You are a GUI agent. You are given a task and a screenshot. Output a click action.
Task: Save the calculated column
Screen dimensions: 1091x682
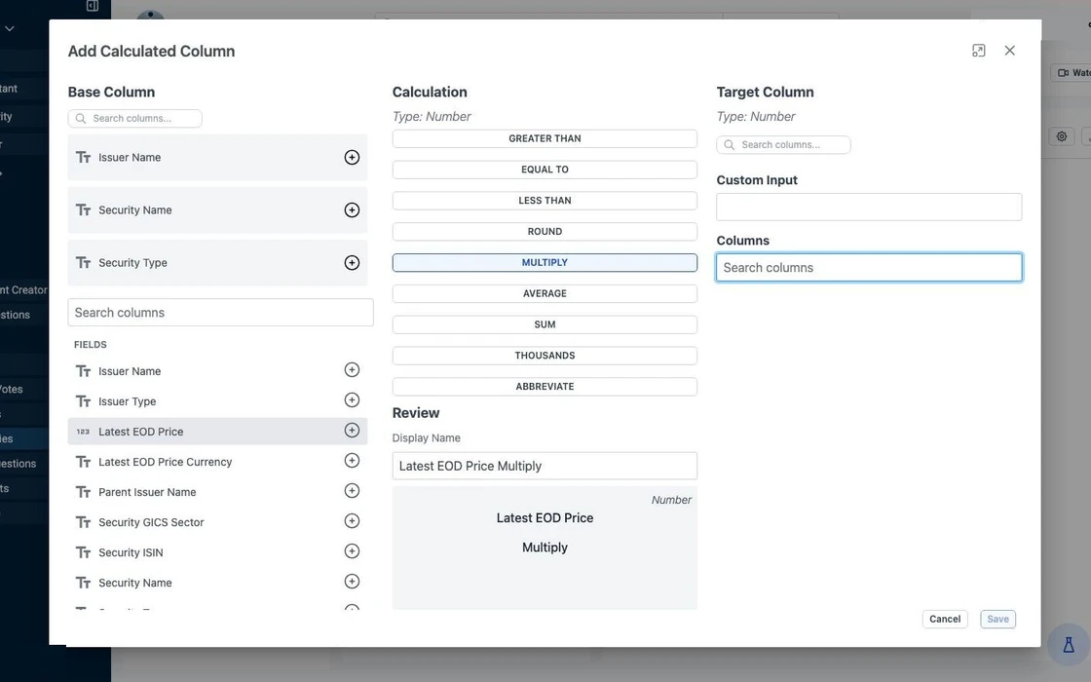click(x=997, y=619)
